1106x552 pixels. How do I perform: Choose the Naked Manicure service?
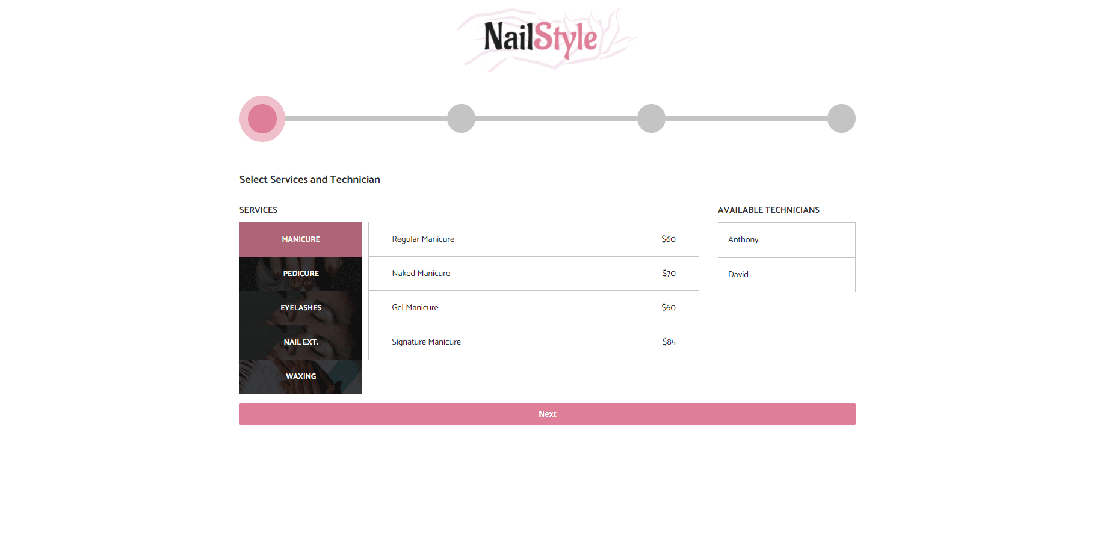point(534,274)
